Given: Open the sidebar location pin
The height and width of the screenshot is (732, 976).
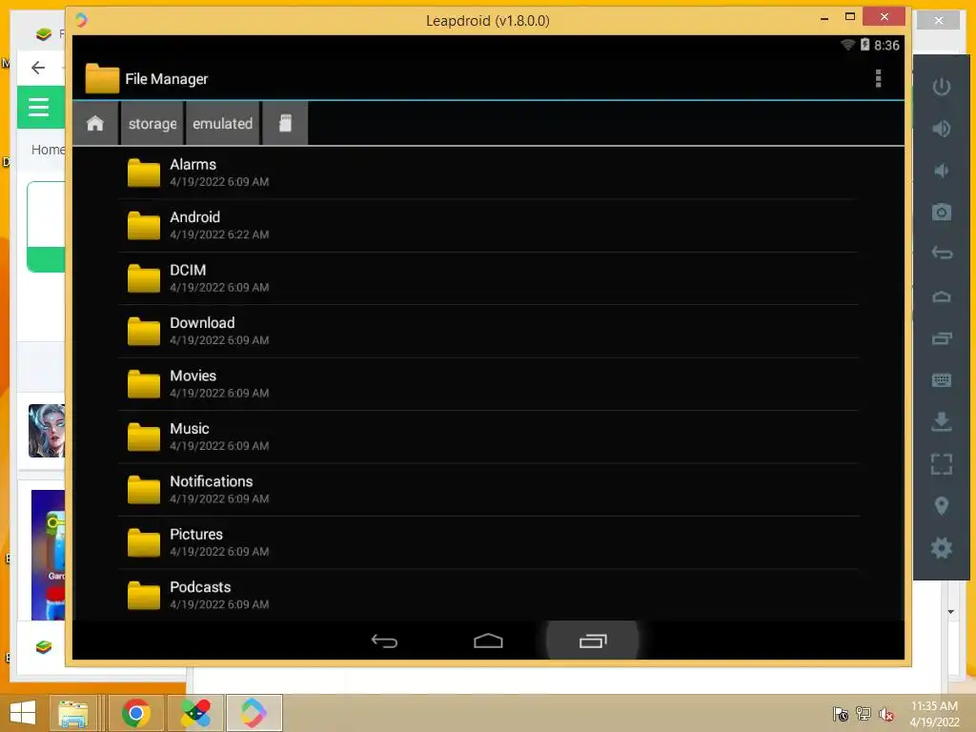Looking at the screenshot, I should click(x=941, y=505).
